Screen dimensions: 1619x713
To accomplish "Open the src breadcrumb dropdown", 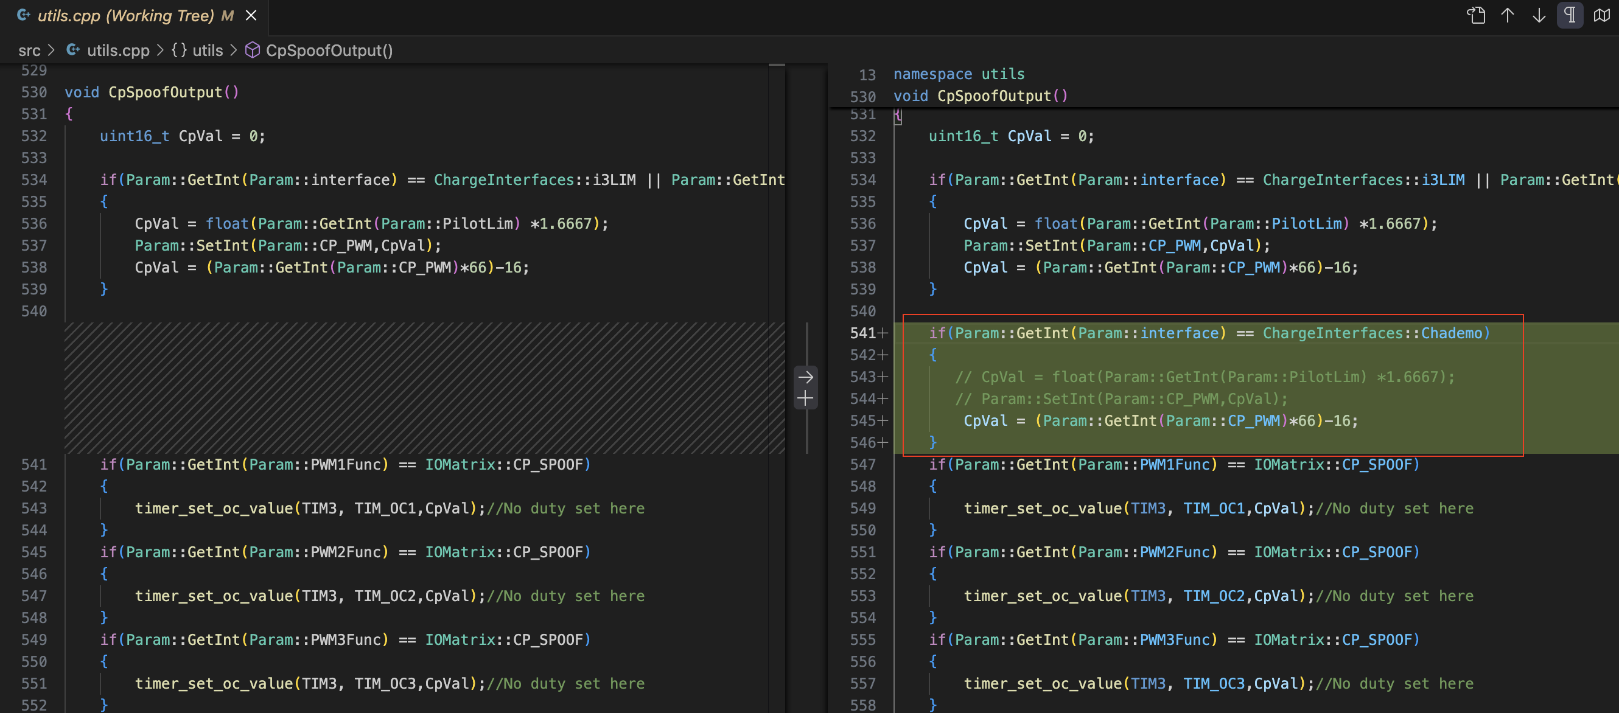I will [29, 50].
